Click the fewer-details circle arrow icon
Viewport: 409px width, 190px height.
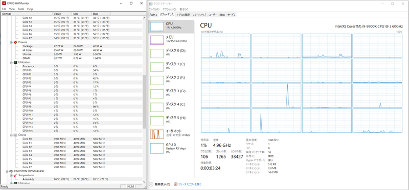tap(151, 184)
